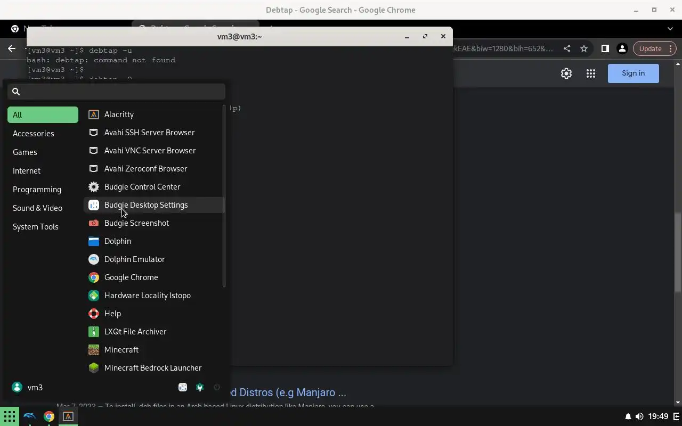Open Google Chrome from the app list

[x=154, y=277]
